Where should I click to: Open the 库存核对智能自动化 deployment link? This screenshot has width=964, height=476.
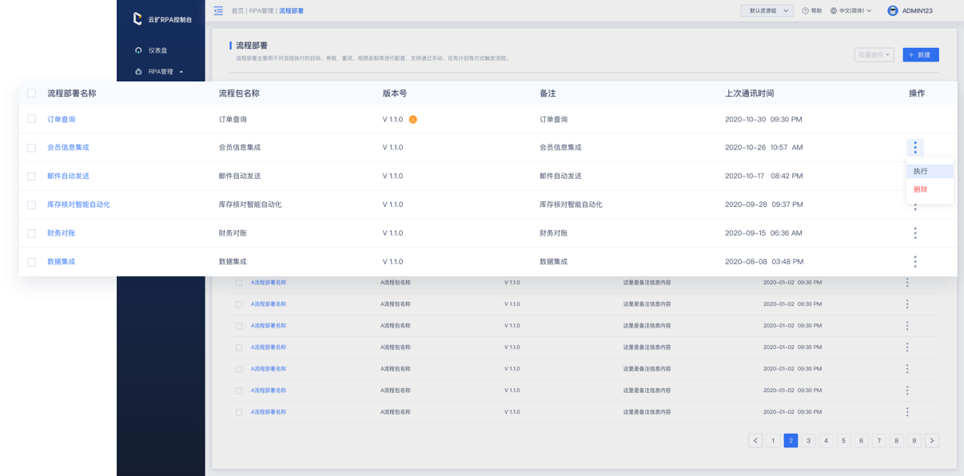78,204
